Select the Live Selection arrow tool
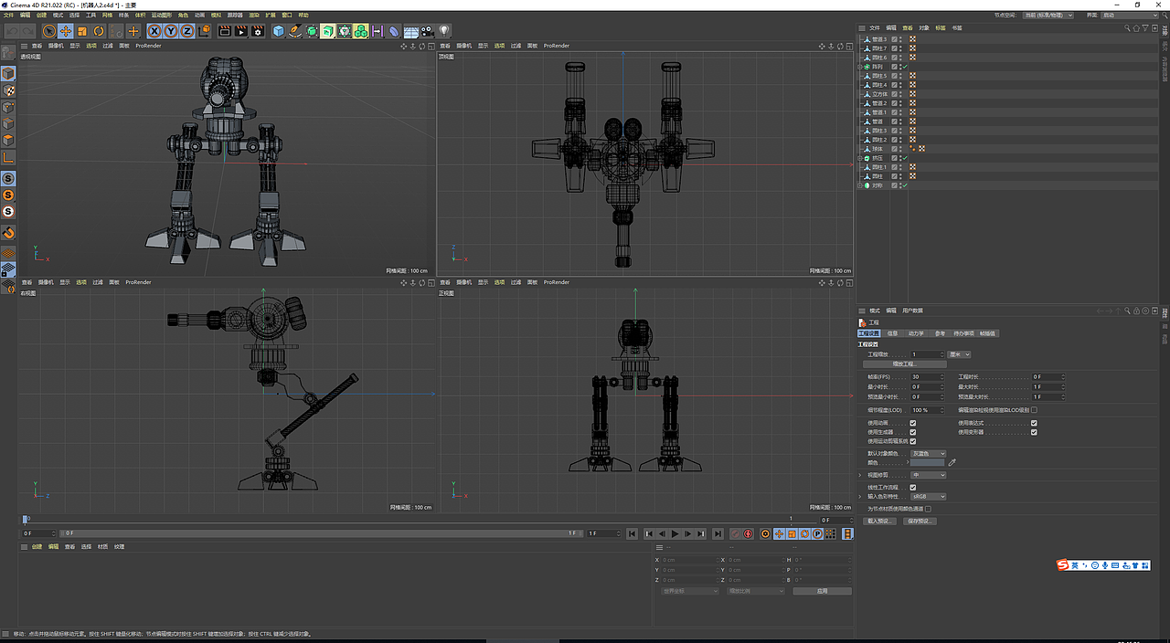This screenshot has height=643, width=1170. [49, 31]
